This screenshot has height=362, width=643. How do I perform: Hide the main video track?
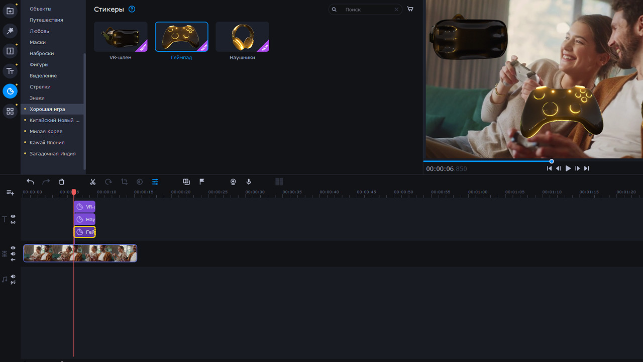pyautogui.click(x=13, y=248)
